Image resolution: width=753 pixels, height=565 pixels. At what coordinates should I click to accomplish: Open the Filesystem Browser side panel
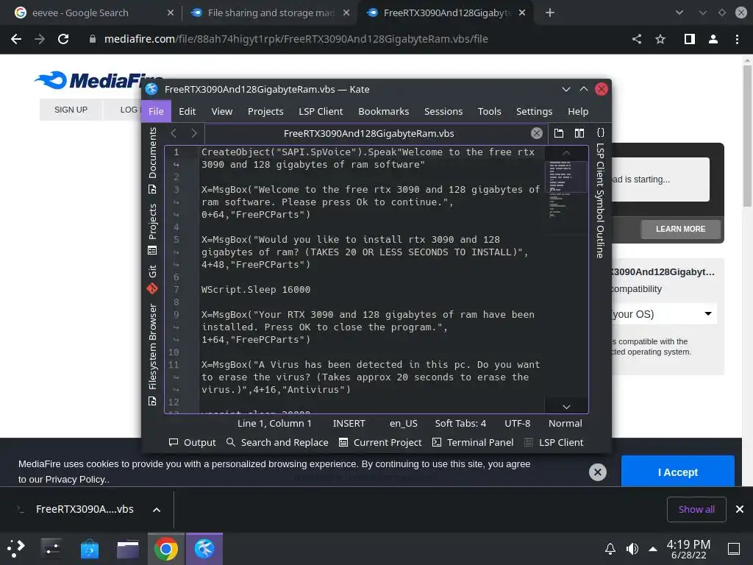tap(152, 354)
